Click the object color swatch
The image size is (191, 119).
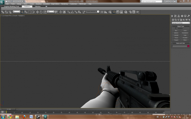tap(188, 46)
